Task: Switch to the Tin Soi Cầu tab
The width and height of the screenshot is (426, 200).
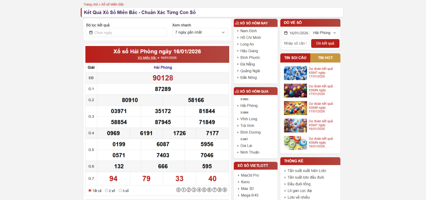Action: point(295,58)
